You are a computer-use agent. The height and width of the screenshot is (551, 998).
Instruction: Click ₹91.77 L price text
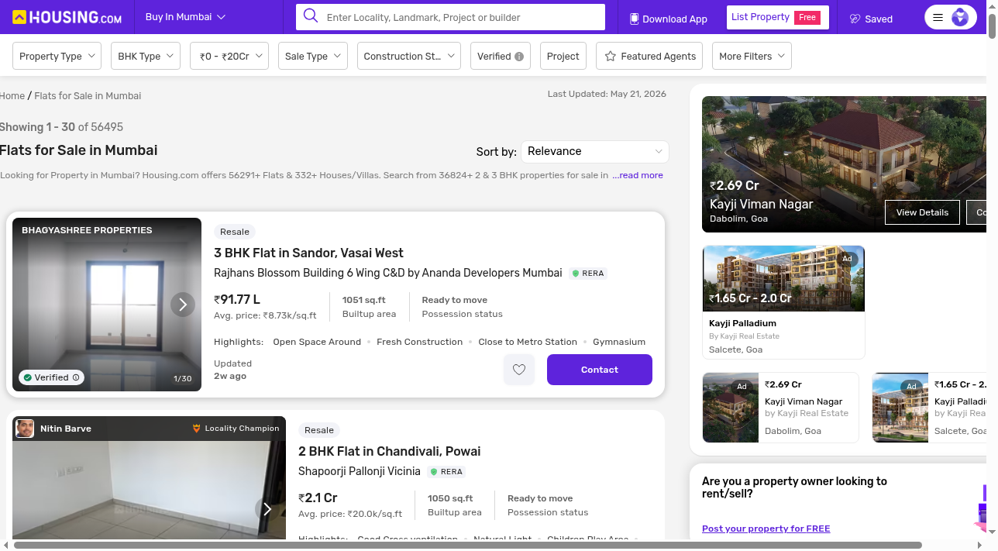point(237,299)
